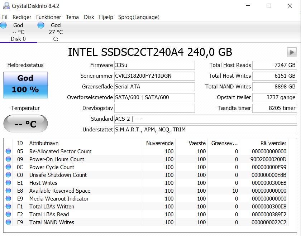Click the CrystalDiskInfo title bar app icon
The height and width of the screenshot is (236, 301).
[x=6, y=6]
